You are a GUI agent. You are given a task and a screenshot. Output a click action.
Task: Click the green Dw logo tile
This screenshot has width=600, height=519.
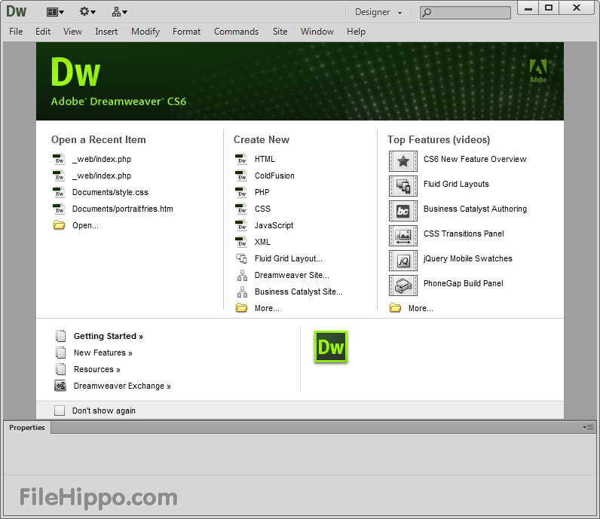tap(331, 347)
